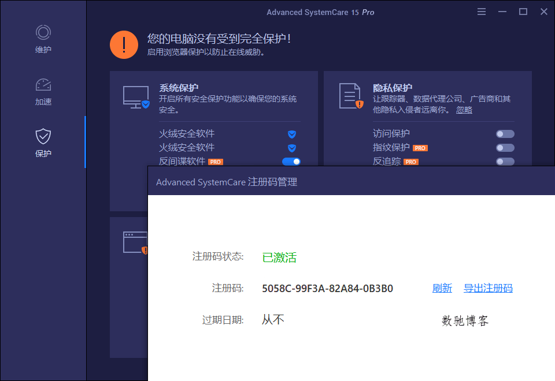Click the PRO badge next to 指纹保护
The image size is (555, 381).
420,148
